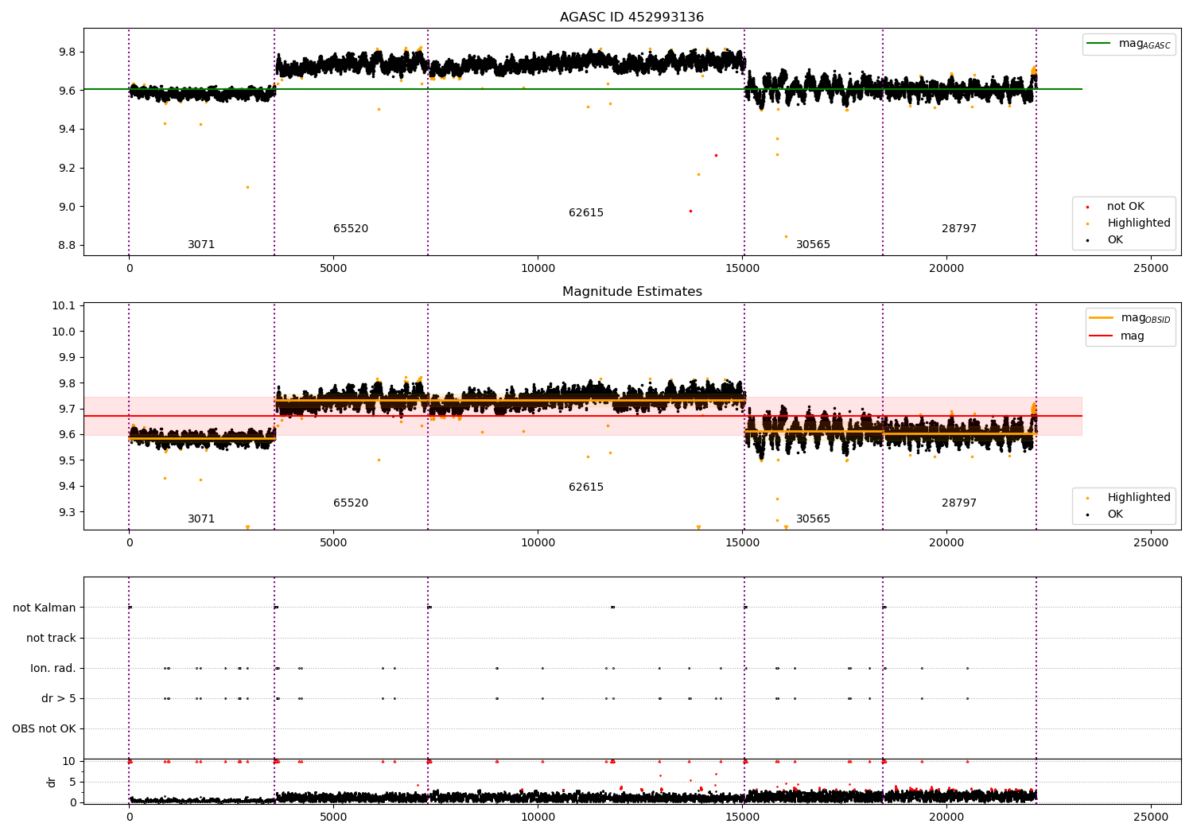Click the red line swatch beside the mag legend entry
The width and height of the screenshot is (1193, 835).
pyautogui.click(x=1102, y=336)
